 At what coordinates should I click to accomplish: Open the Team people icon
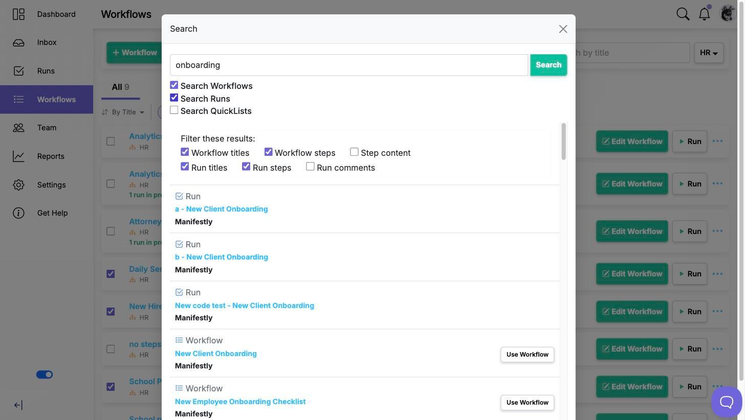(x=18, y=128)
